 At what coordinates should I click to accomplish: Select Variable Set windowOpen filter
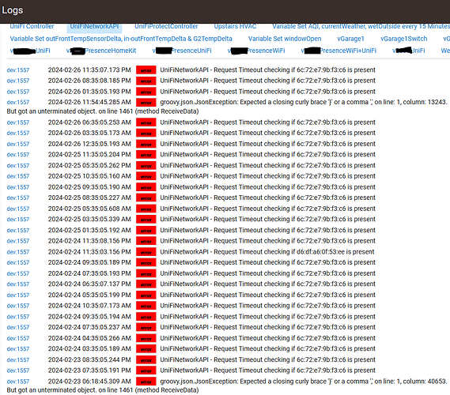click(x=285, y=39)
